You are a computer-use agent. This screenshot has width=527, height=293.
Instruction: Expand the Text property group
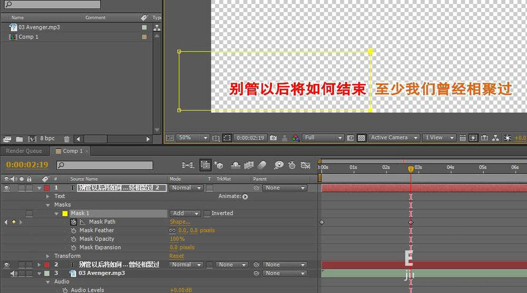point(48,196)
